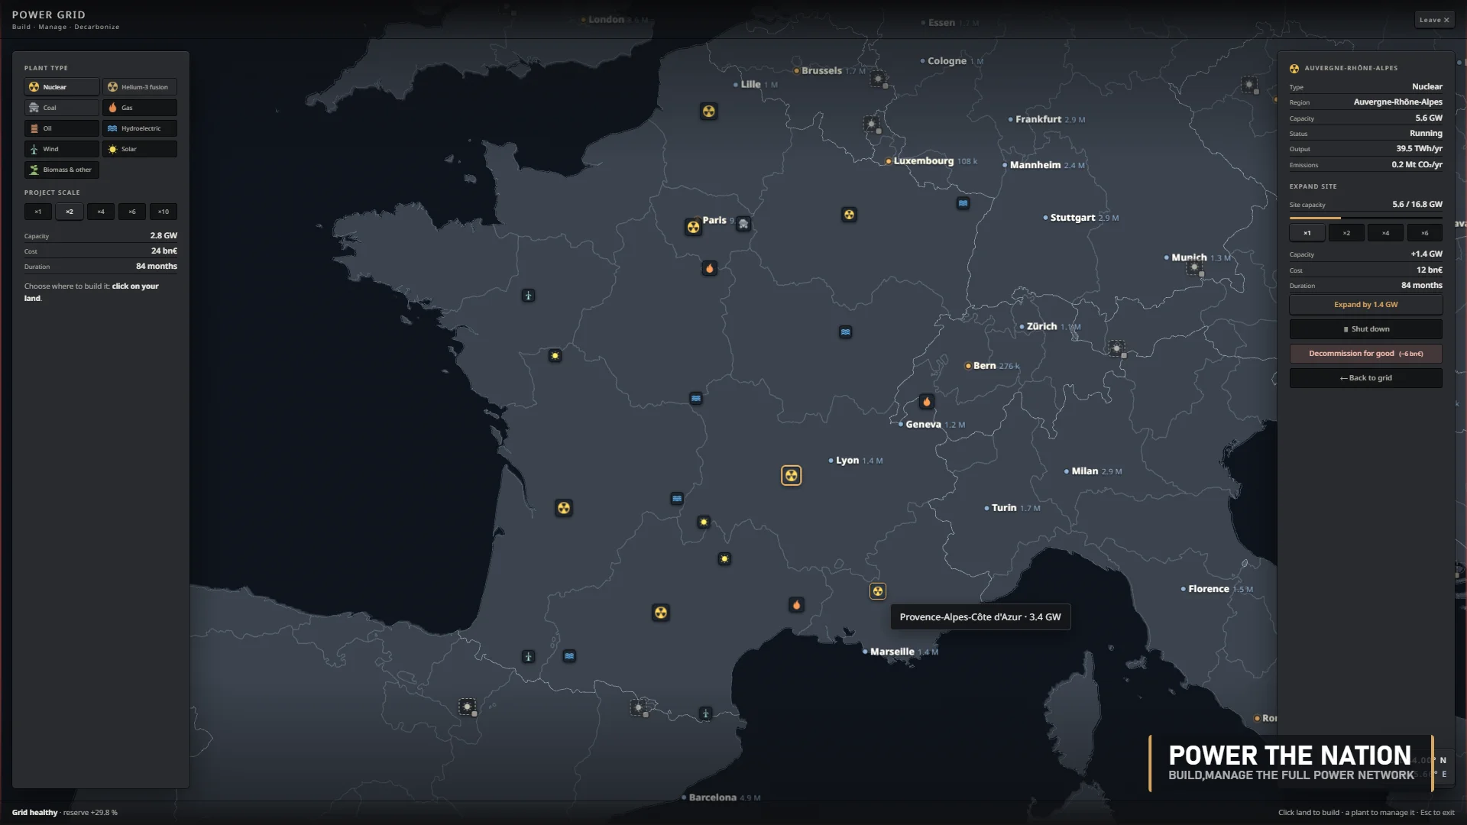Open the Provence-Alpes-Côte d'Azur nuclear plant icon
The height and width of the screenshot is (825, 1467).
click(x=878, y=591)
